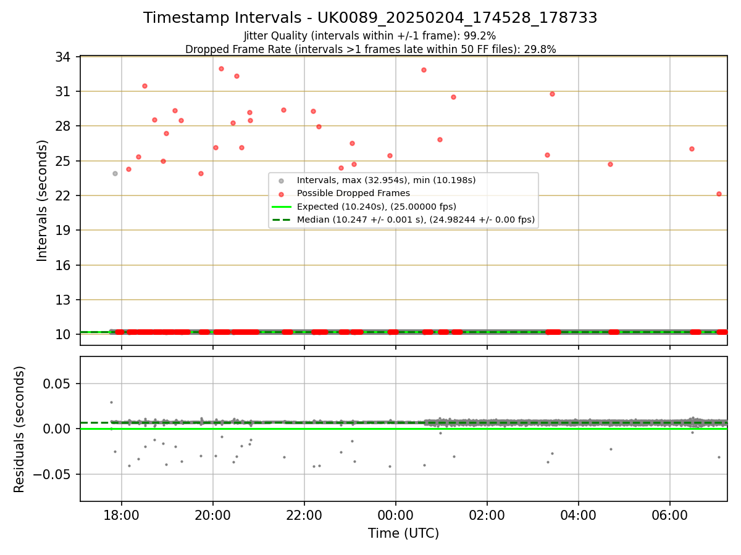Click the y-axis tick label '25'
The height and width of the screenshot is (555, 741).
click(x=64, y=161)
